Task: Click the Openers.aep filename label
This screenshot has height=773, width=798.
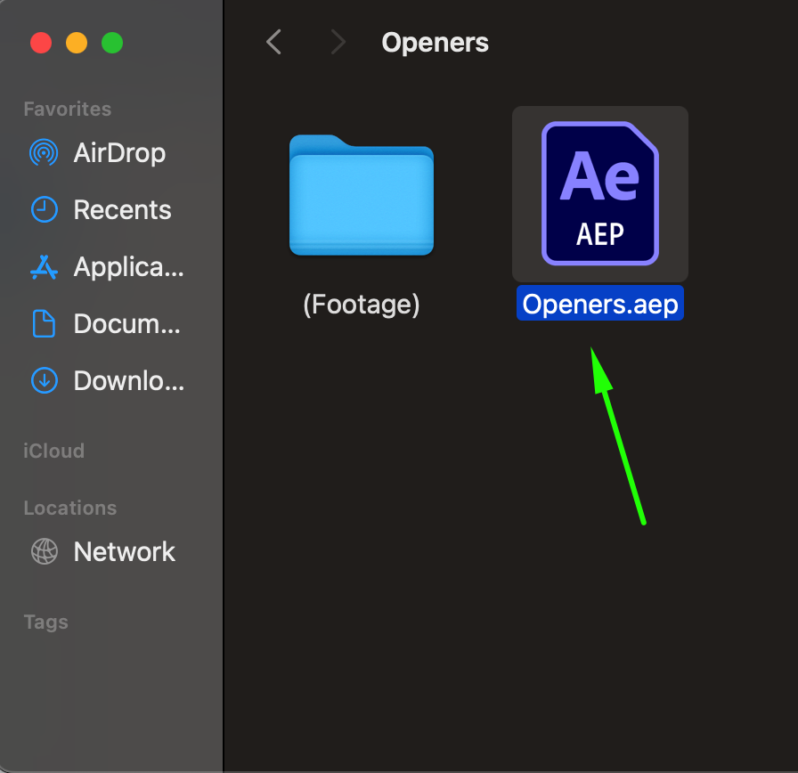Action: click(600, 305)
